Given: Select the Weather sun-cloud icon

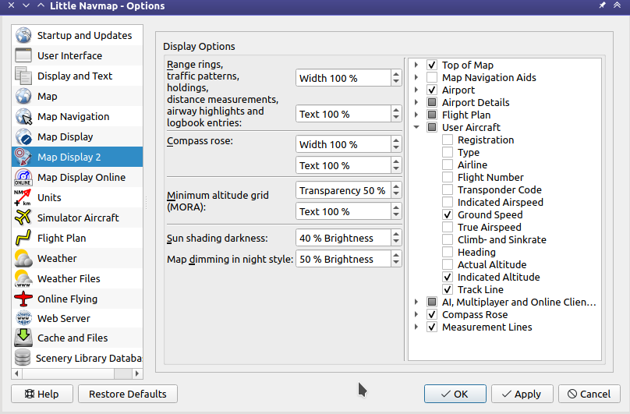Looking at the screenshot, I should click(x=23, y=258).
